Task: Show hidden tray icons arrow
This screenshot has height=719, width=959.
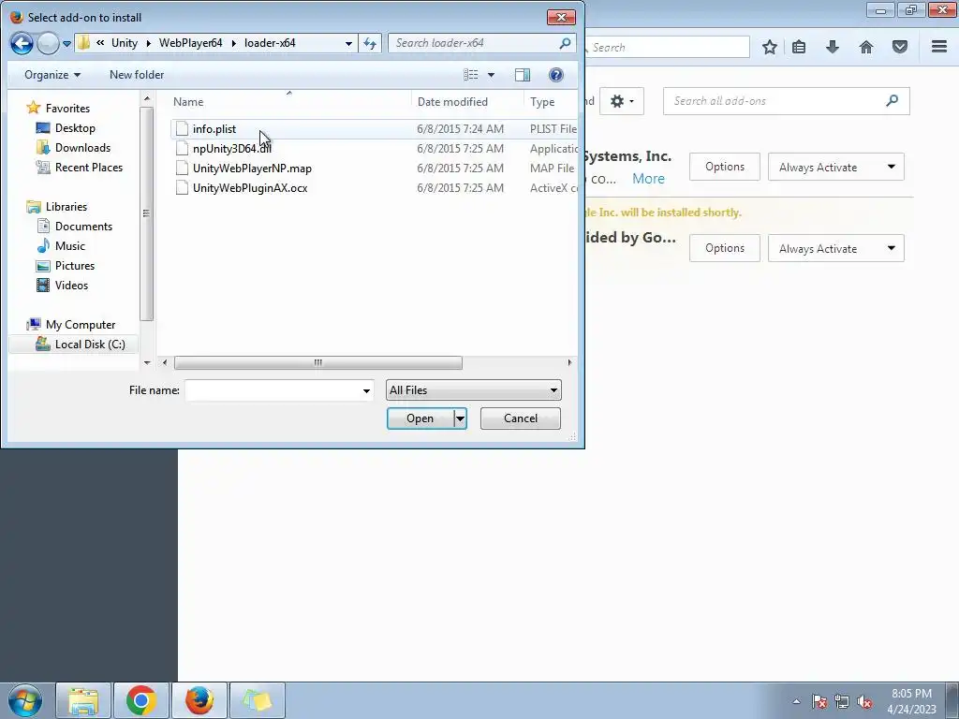Action: pos(796,701)
